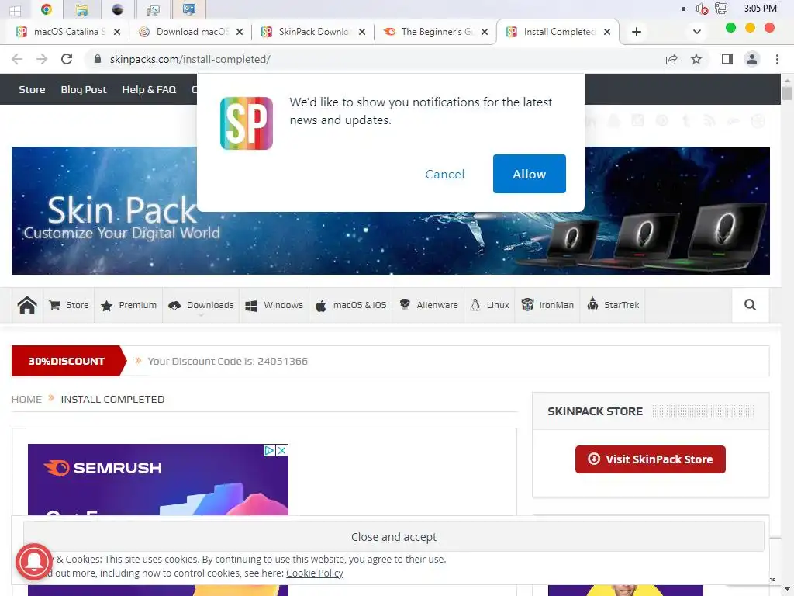Open the site search magnifier
Screen dimensions: 794x596
pos(750,304)
